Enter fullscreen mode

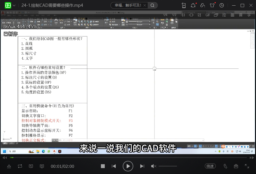pos(247,166)
